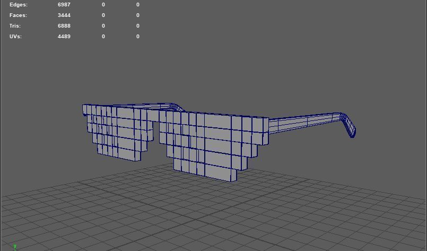This screenshot has height=251, width=427.
Task: Click the edge count value 6987
Action: click(x=64, y=5)
